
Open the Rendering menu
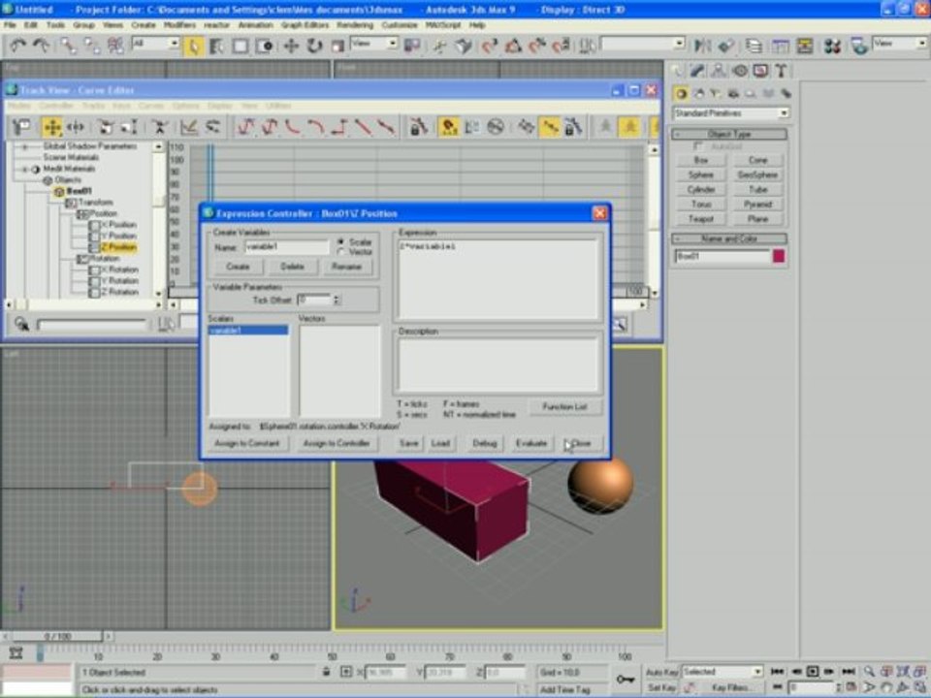click(355, 25)
